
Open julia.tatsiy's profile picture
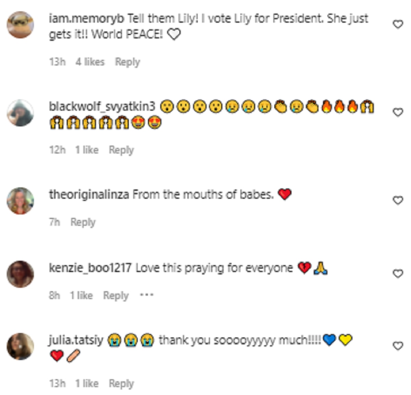[x=21, y=346]
